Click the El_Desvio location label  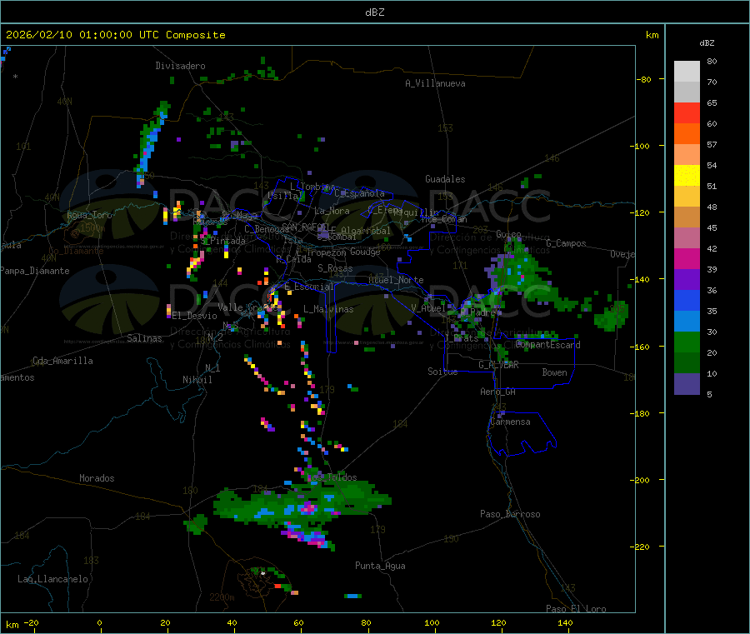click(195, 316)
